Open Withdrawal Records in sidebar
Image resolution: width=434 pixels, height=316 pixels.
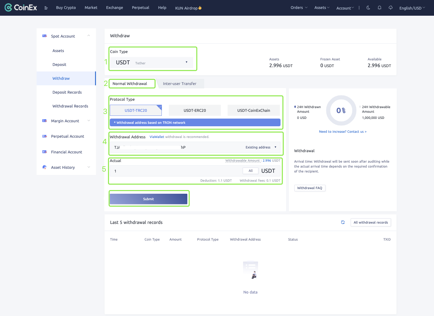coord(70,106)
